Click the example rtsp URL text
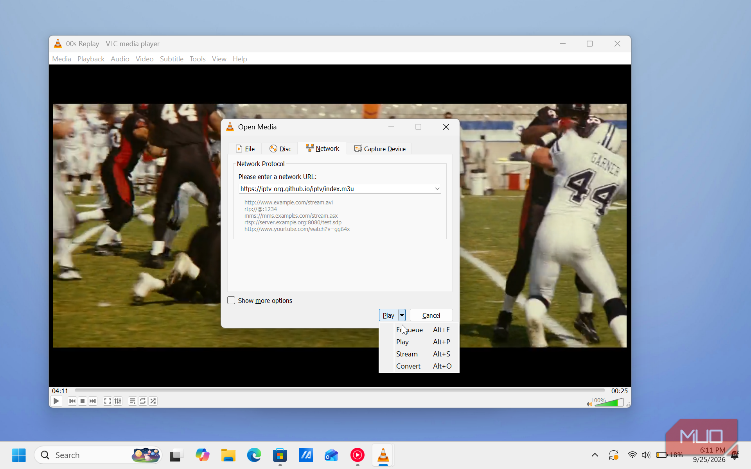 click(x=293, y=222)
